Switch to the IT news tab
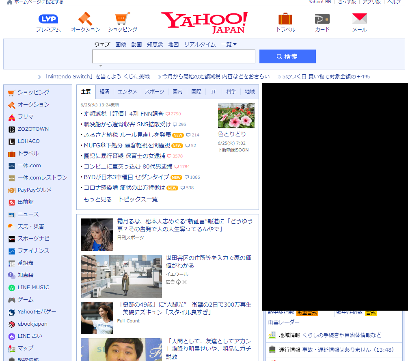Screen dimensions: 408x361 [214, 92]
